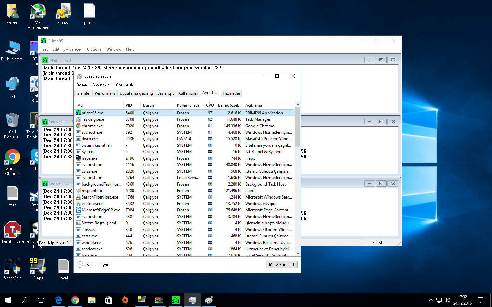Show hidden system tray icons chevron
The width and height of the screenshot is (492, 307).
(430, 300)
